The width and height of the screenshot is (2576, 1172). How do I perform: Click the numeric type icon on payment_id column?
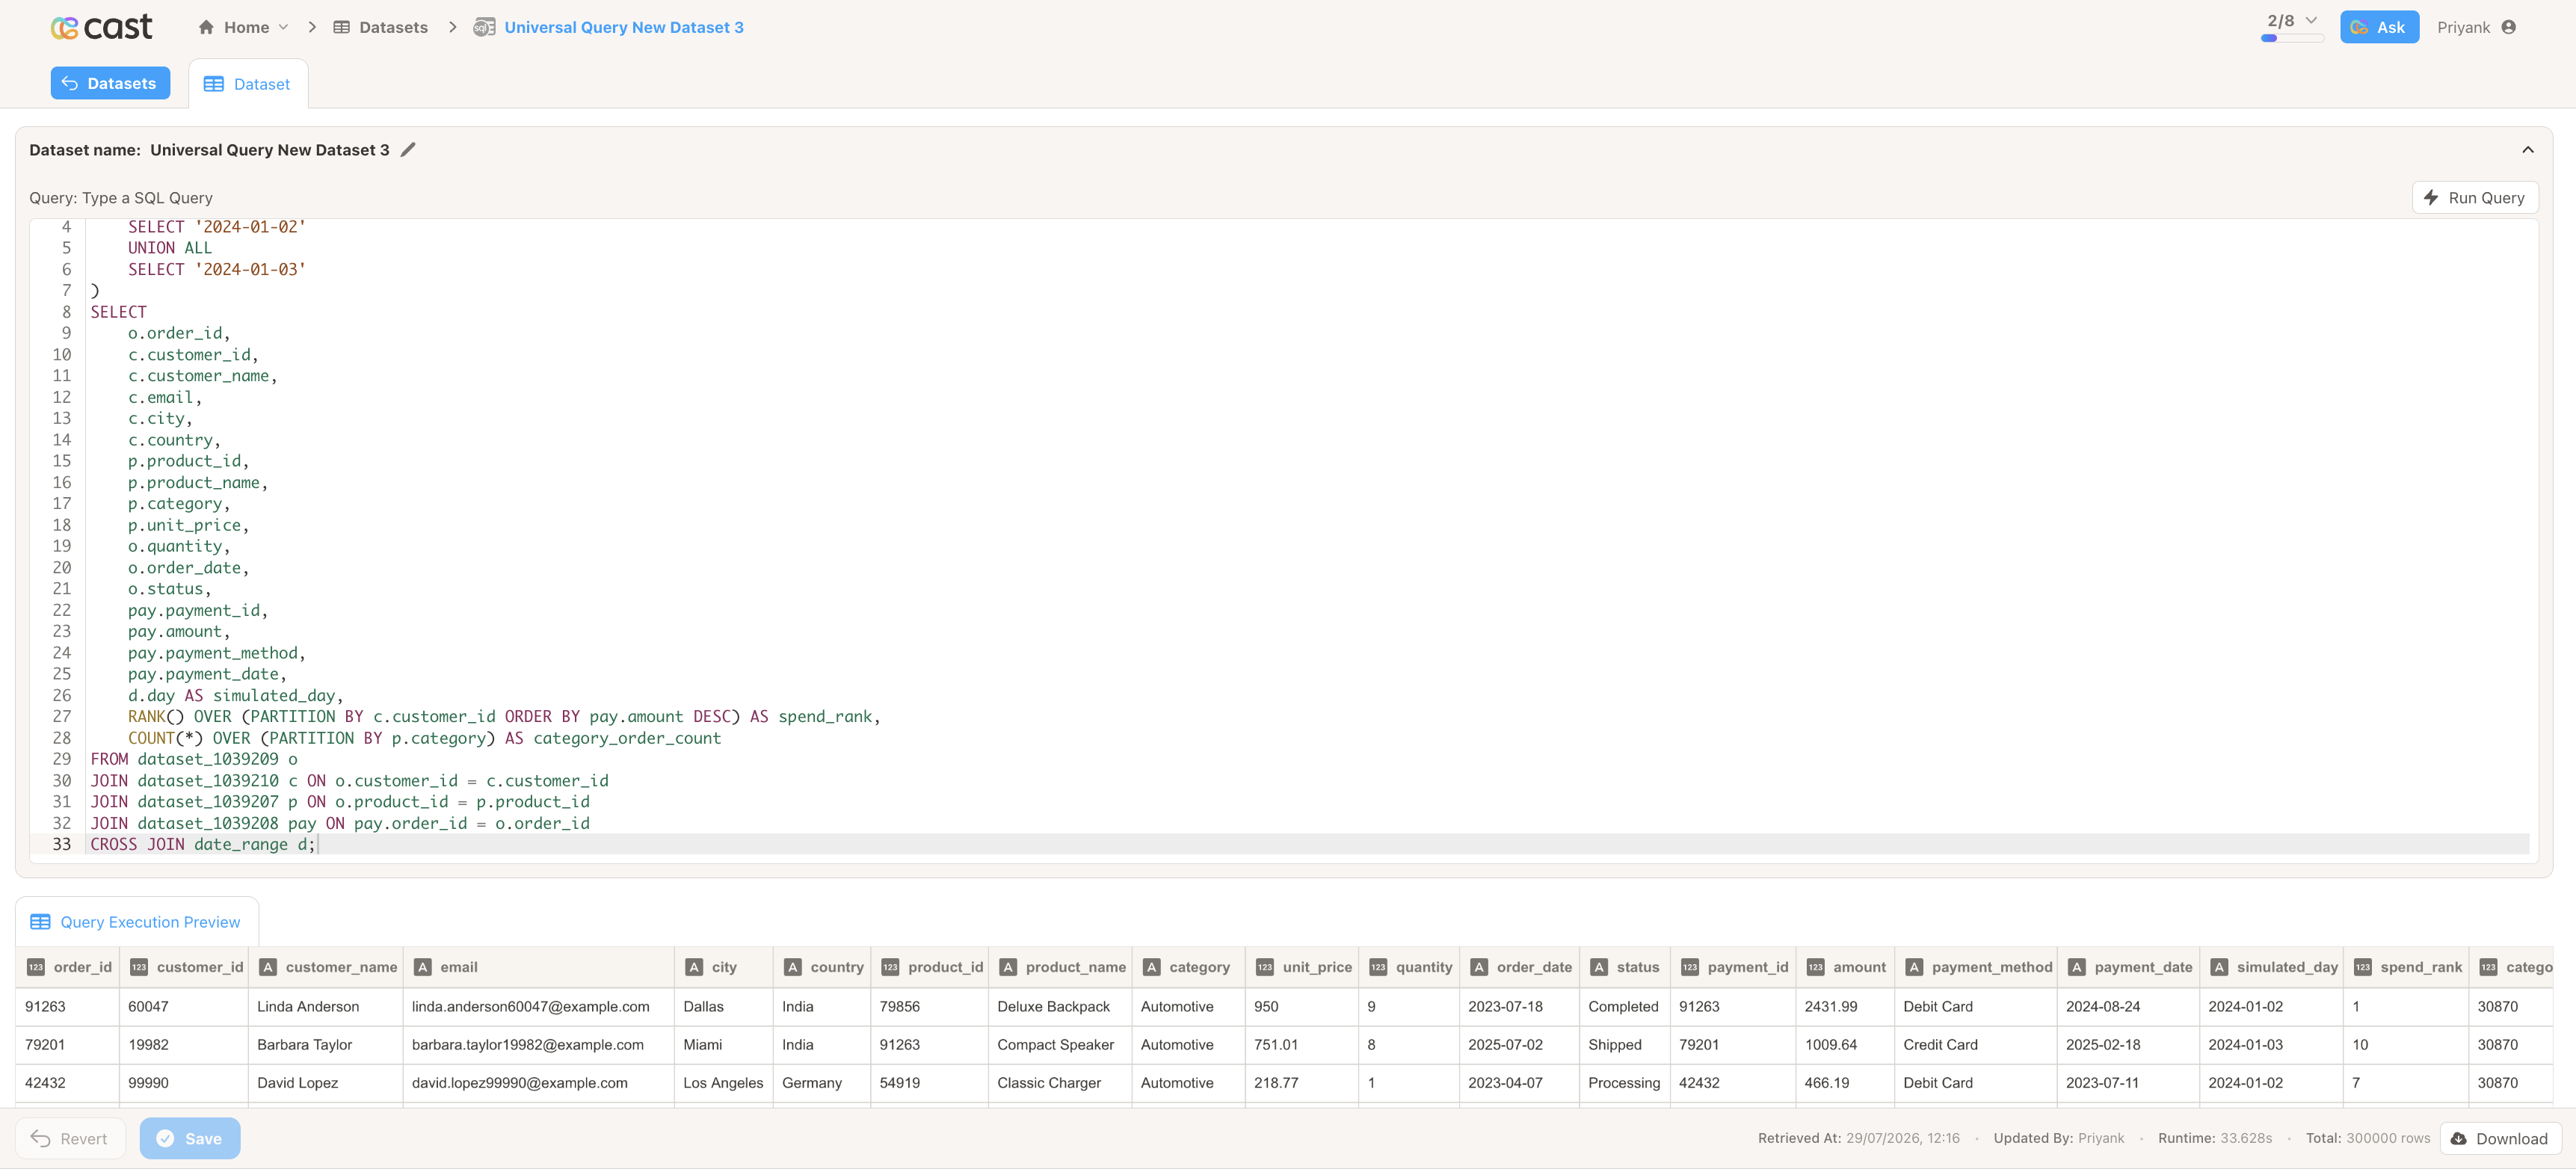click(x=1690, y=967)
